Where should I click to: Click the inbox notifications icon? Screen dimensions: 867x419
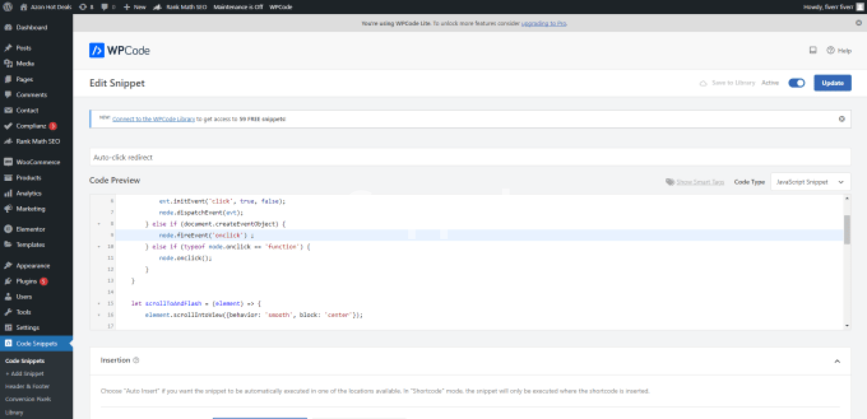tap(813, 50)
